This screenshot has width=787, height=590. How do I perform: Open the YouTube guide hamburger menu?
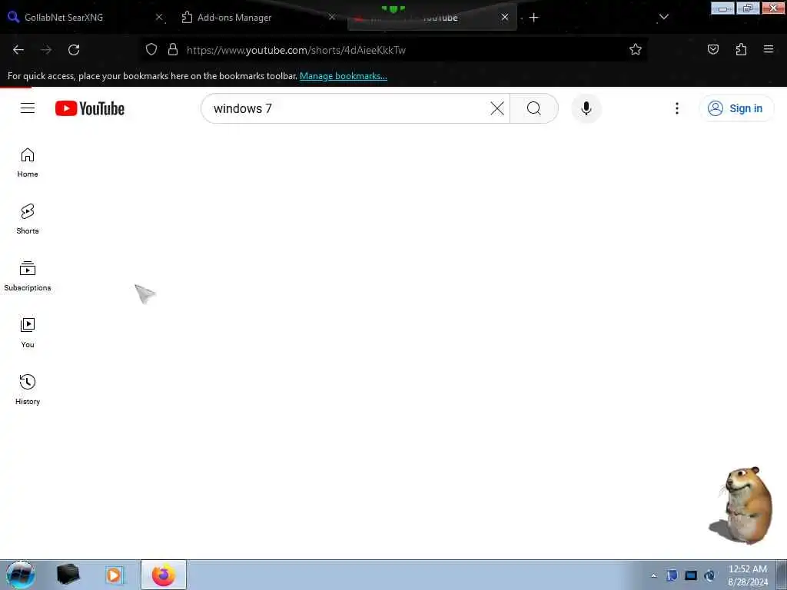(x=28, y=108)
